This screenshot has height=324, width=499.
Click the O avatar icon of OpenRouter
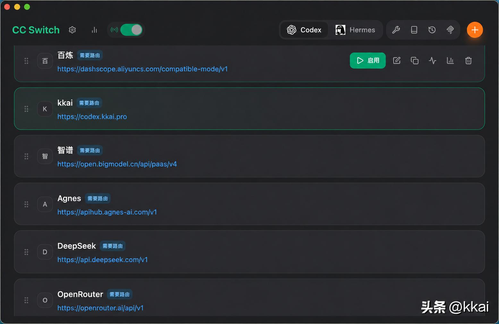pos(45,300)
